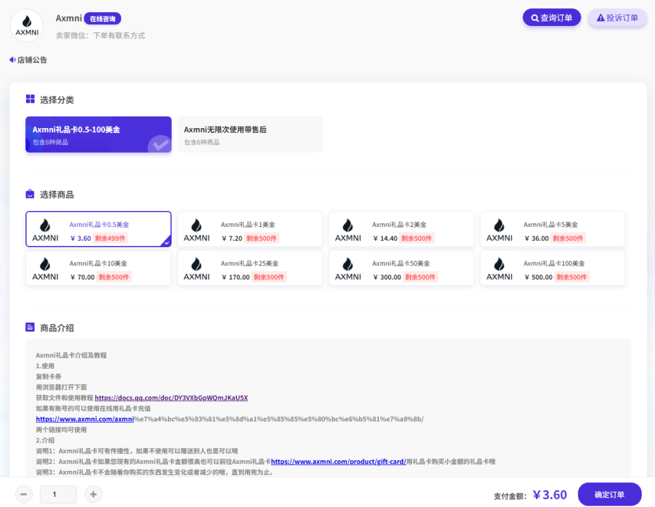Open the 投诉订单 complaint button
The height and width of the screenshot is (507, 655).
(x=618, y=18)
